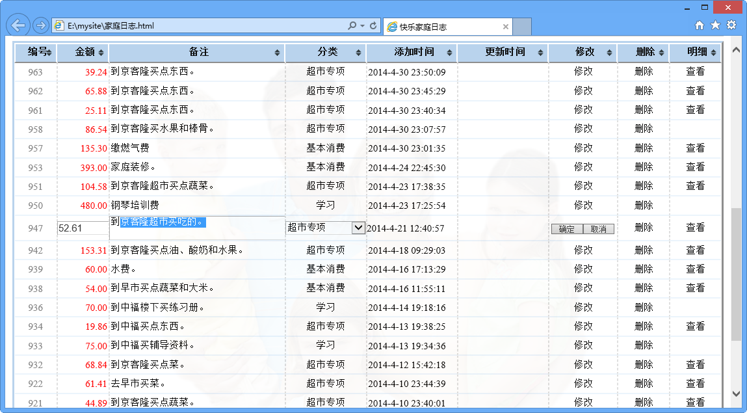Click remark 到中福楼下买练习册。

tap(158, 307)
